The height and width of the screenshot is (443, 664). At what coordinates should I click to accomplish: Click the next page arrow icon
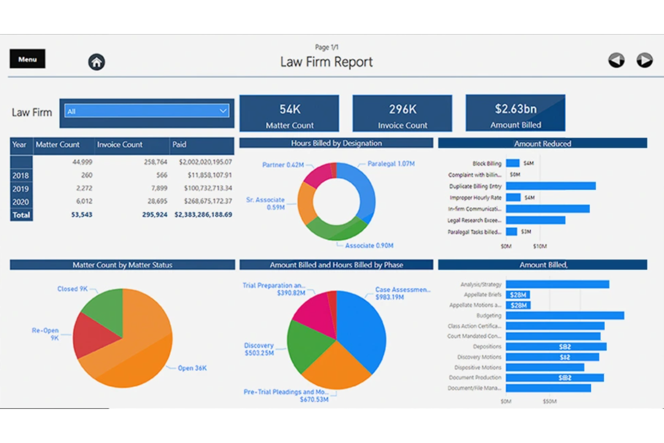click(645, 60)
